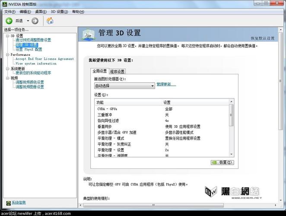Open View system information item
Image resolution: width=286 pixels, height=216 pixels.
[x=36, y=64]
